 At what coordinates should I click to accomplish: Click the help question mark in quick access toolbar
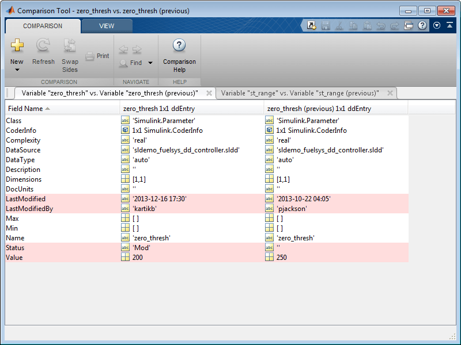click(422, 25)
